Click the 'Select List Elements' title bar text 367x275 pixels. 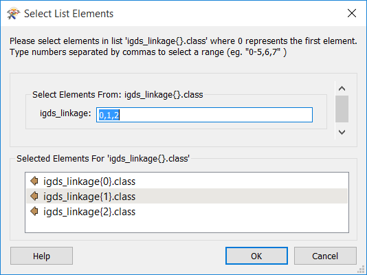click(69, 14)
